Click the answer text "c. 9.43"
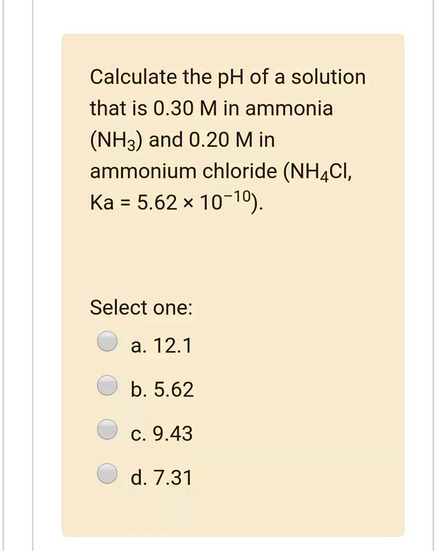436x551 pixels. (x=161, y=434)
